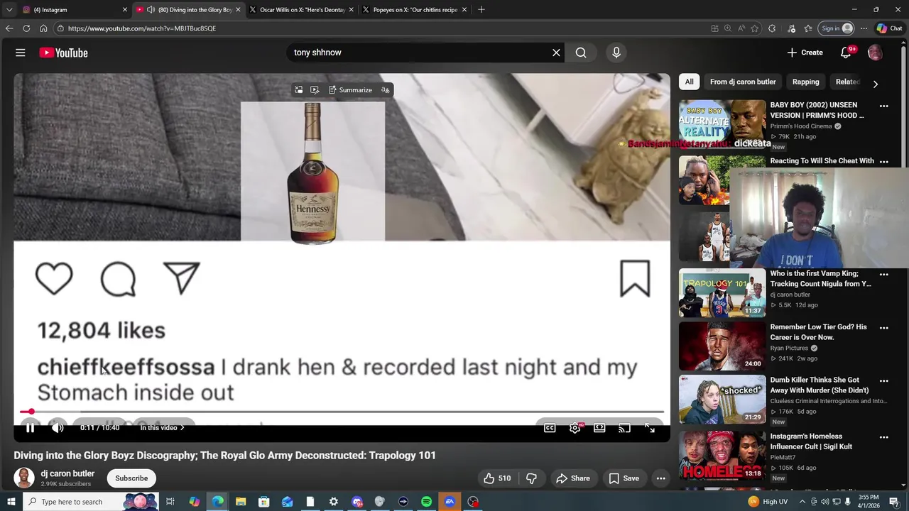Click the Summarize button over the video
This screenshot has height=511, width=909.
350,90
